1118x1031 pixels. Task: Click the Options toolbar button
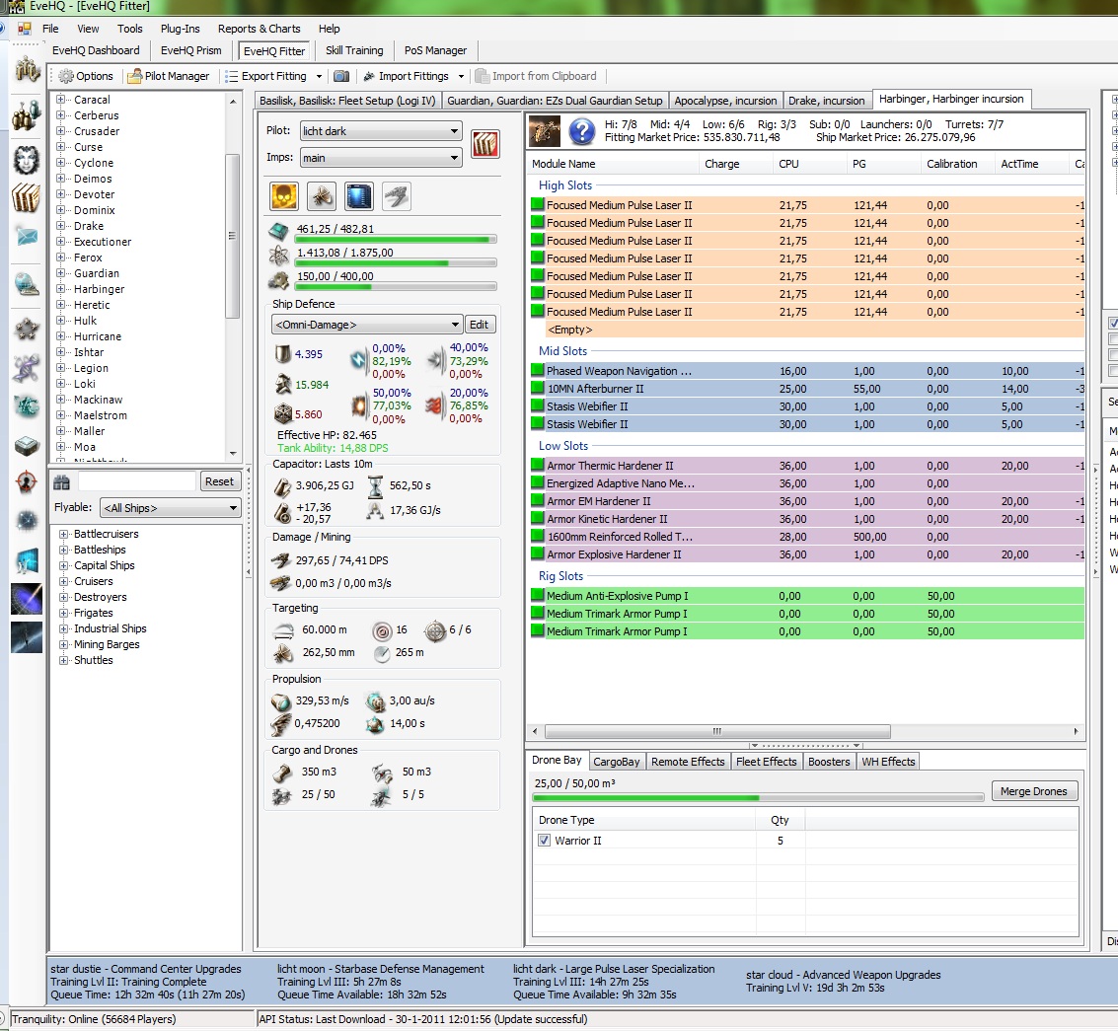86,76
